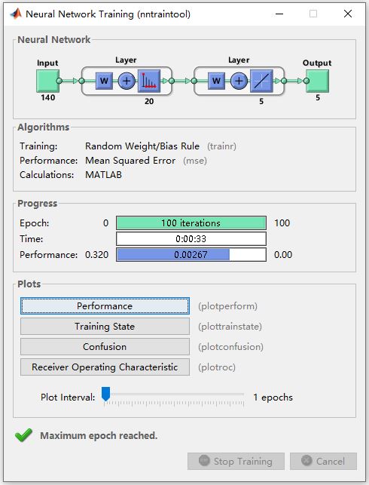Click the second layer's sum (+) node
Viewport: 369px width, 485px height.
[239, 81]
